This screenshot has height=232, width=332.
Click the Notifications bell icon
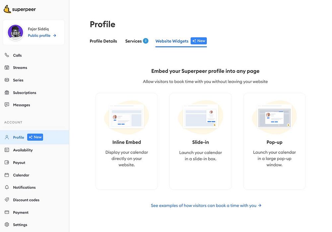pyautogui.click(x=7, y=187)
